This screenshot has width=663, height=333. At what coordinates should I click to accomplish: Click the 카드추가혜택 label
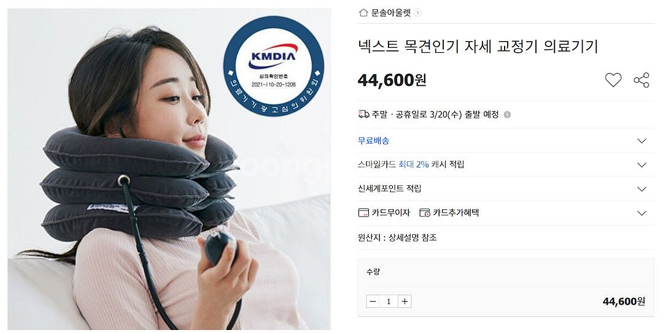tap(456, 213)
